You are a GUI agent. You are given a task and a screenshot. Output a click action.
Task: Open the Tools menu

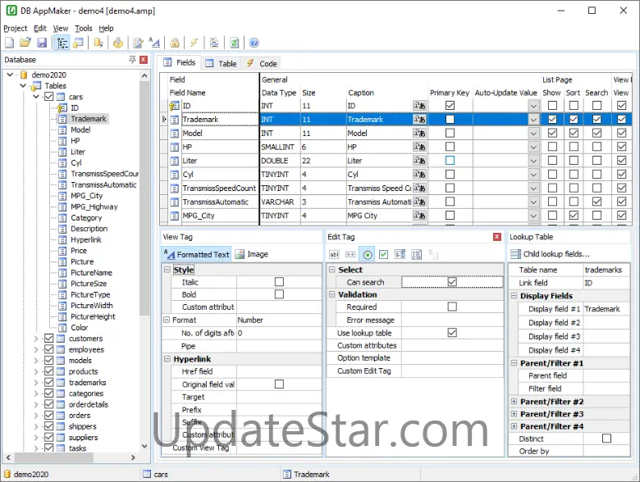pos(83,28)
